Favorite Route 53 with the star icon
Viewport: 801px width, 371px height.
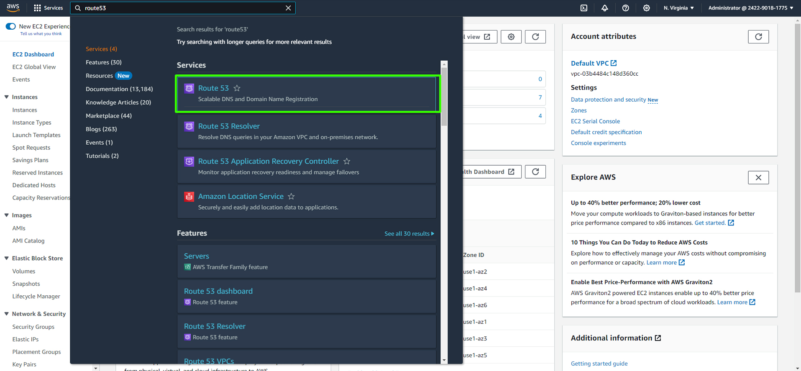click(237, 88)
